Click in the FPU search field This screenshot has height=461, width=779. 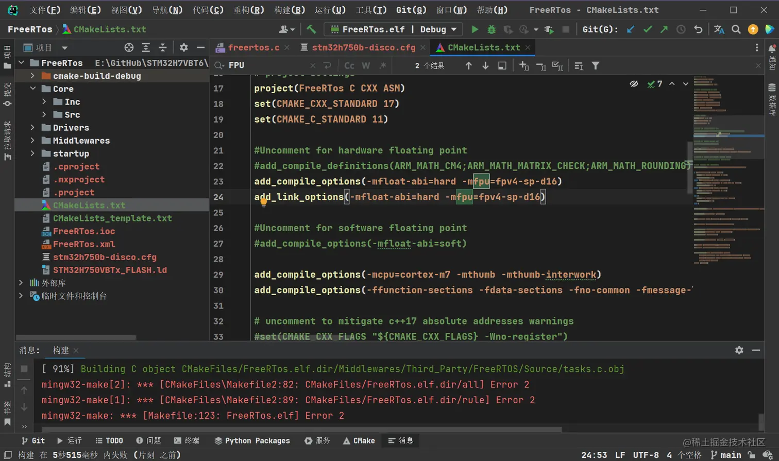268,65
